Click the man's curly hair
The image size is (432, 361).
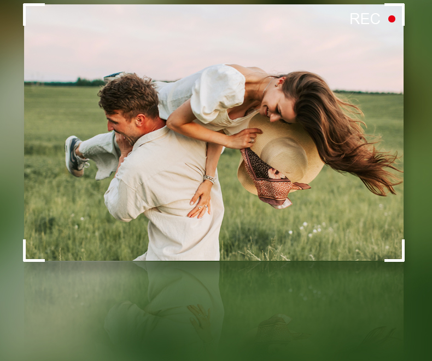click(129, 96)
